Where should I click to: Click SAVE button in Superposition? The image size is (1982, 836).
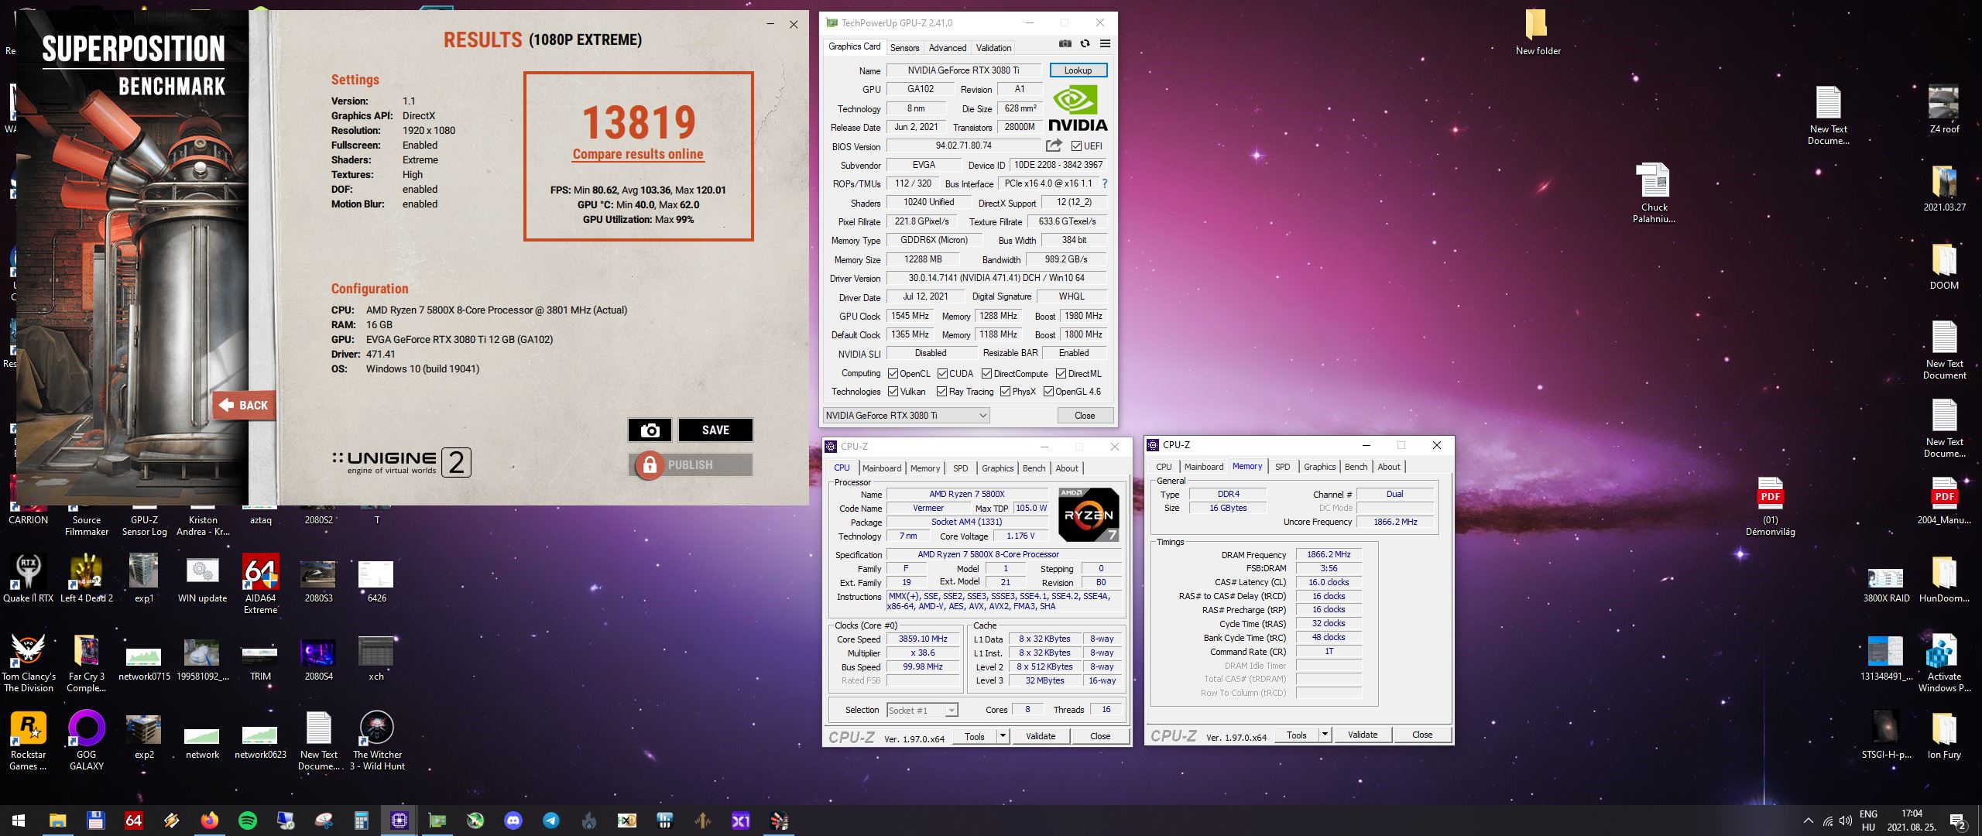[x=715, y=430]
